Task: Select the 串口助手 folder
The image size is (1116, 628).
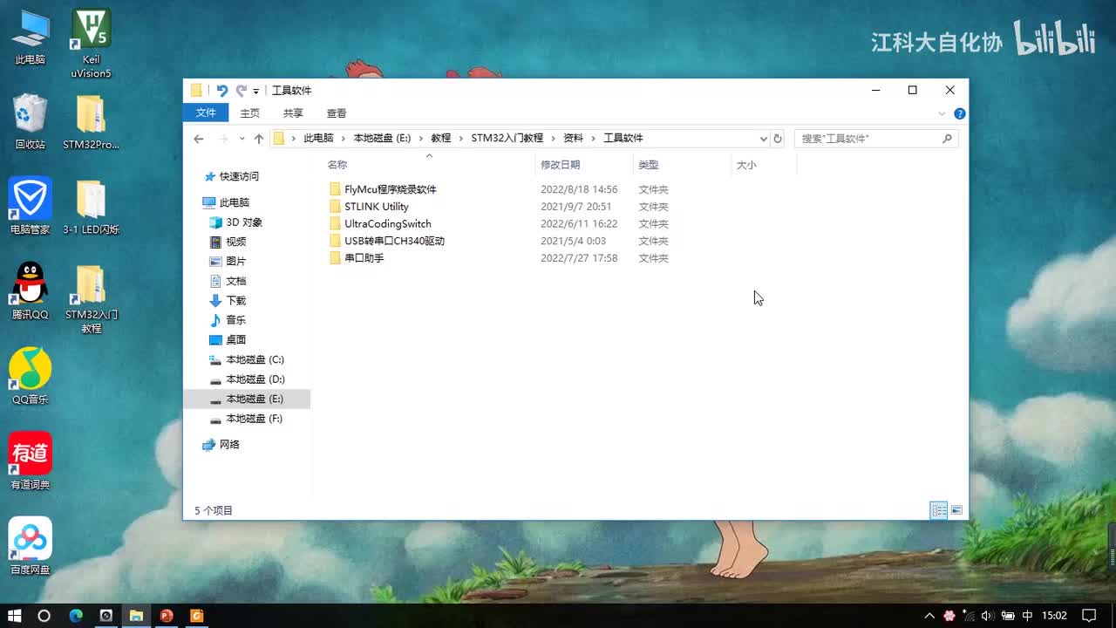Action: point(356,258)
